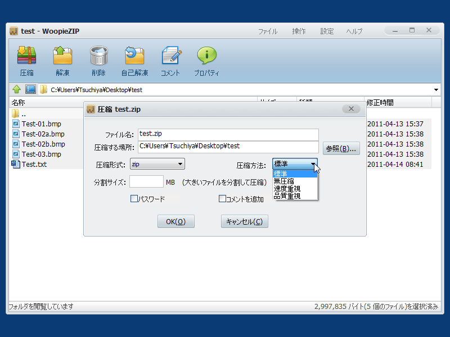Viewport: 450px width, 337px height.
Task: Open the 設定 menu
Action: point(327,31)
